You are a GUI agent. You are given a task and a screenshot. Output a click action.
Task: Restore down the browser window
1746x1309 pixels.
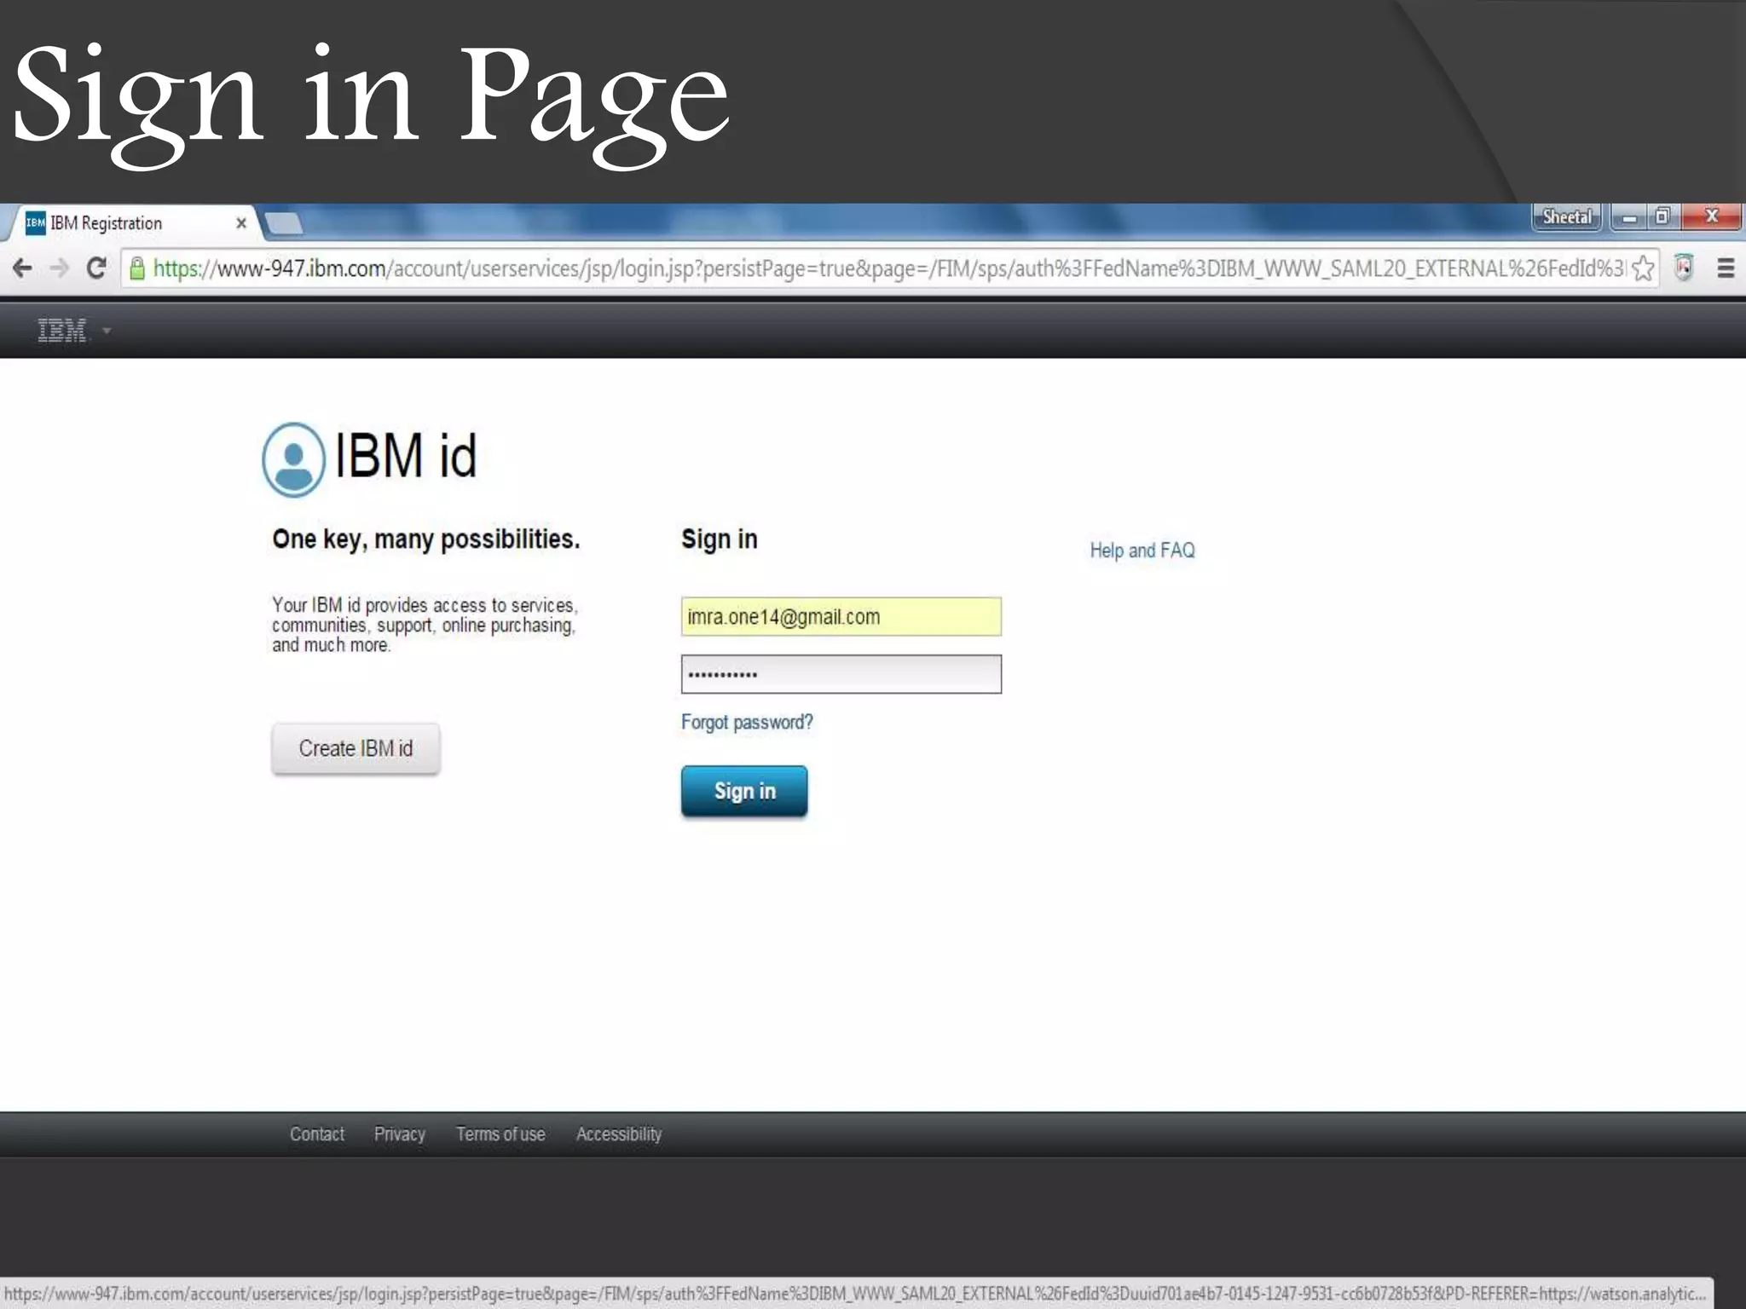pos(1662,216)
